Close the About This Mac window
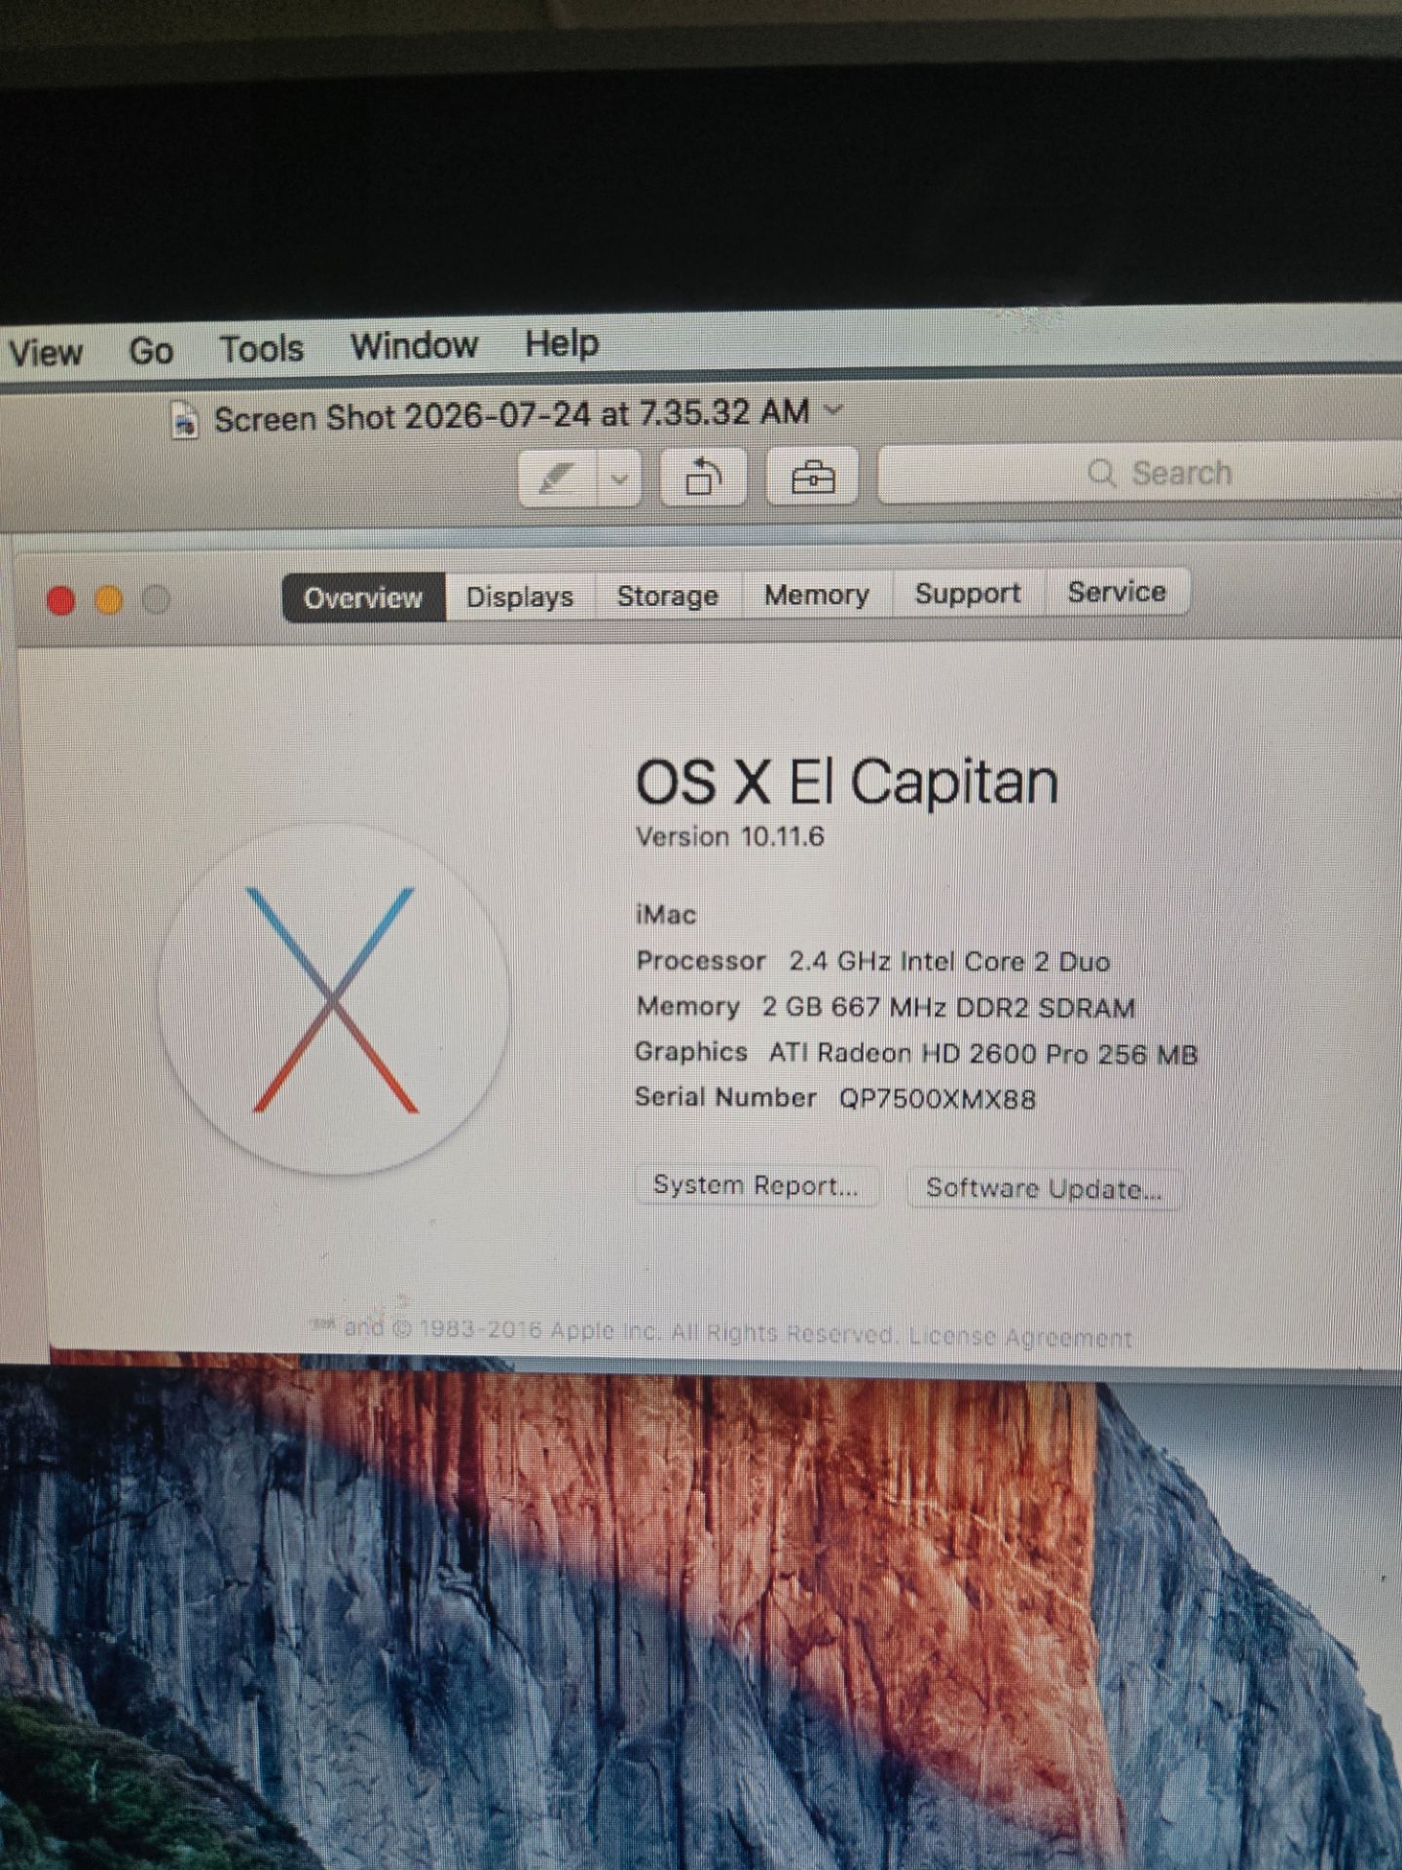The width and height of the screenshot is (1402, 1870). point(61,601)
